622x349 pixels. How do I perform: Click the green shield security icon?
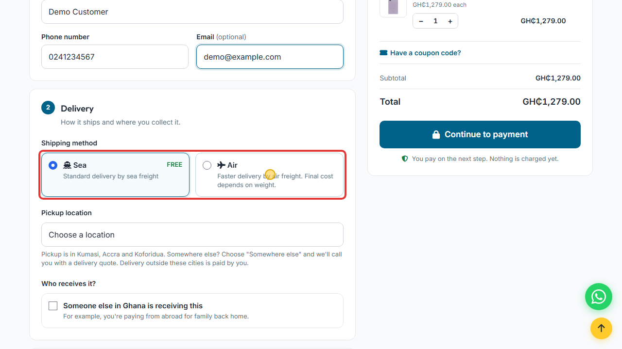405,159
